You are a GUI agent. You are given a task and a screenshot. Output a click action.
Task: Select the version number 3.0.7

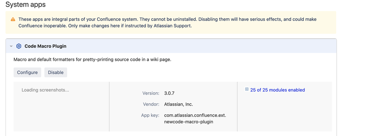pyautogui.click(x=170, y=93)
